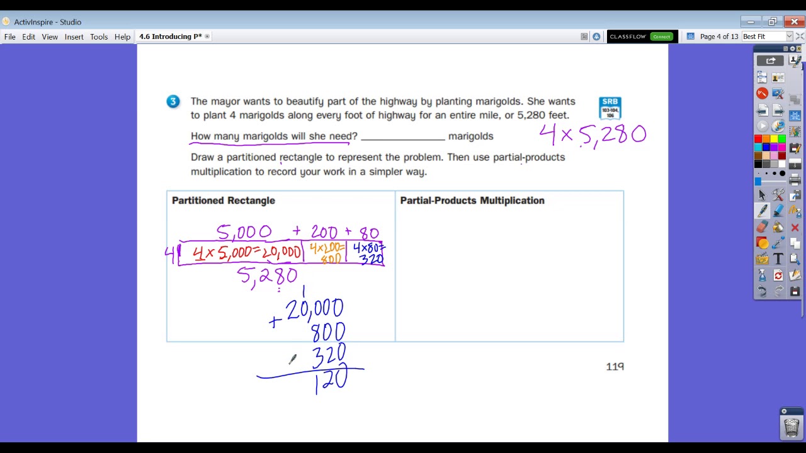Click the Start/Stop vote button
Image resolution: width=806 pixels, height=453 pixels.
(x=763, y=126)
